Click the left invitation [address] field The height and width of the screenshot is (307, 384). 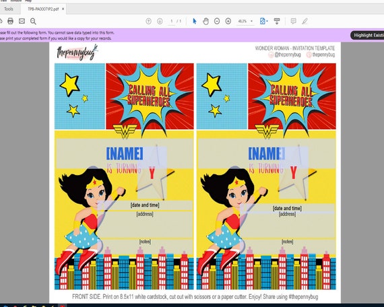click(x=145, y=225)
